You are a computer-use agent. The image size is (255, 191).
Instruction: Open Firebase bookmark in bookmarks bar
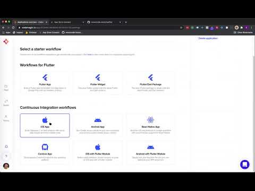click(x=31, y=32)
